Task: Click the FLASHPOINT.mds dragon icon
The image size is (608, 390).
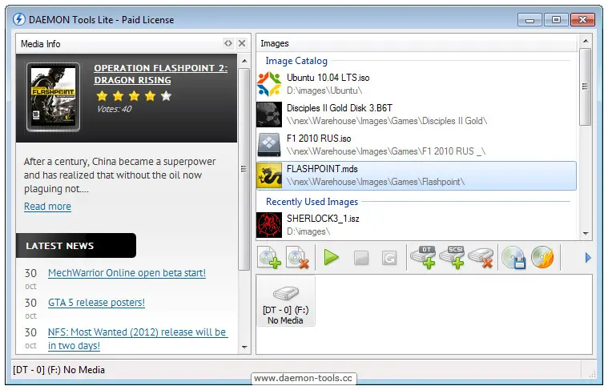Action: point(269,175)
